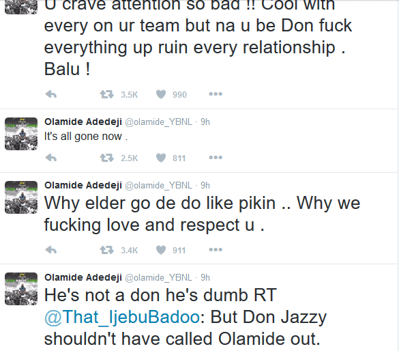Like the tweet showing 911 likes
The image size is (399, 351).
coord(161,250)
